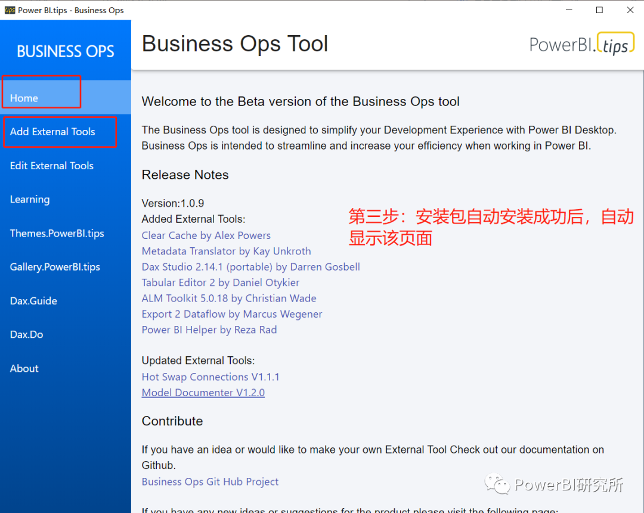
Task: Click the PowerBI.tips logo
Action: (x=581, y=44)
